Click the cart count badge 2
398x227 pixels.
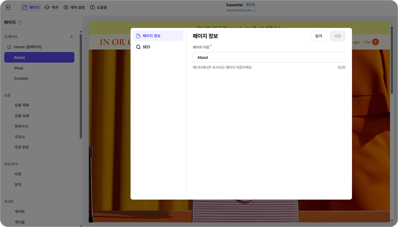point(375,42)
